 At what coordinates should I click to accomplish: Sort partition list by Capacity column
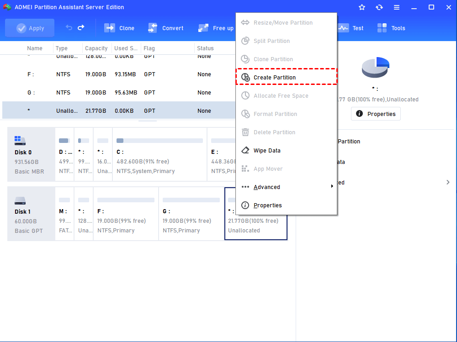pos(96,48)
